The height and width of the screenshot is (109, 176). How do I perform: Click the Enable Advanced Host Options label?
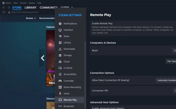108,108
